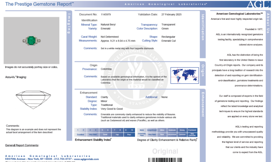Select the Accu-Vu emerald cut facet diagram
This screenshot has width=274, height=162.
click(33, 99)
